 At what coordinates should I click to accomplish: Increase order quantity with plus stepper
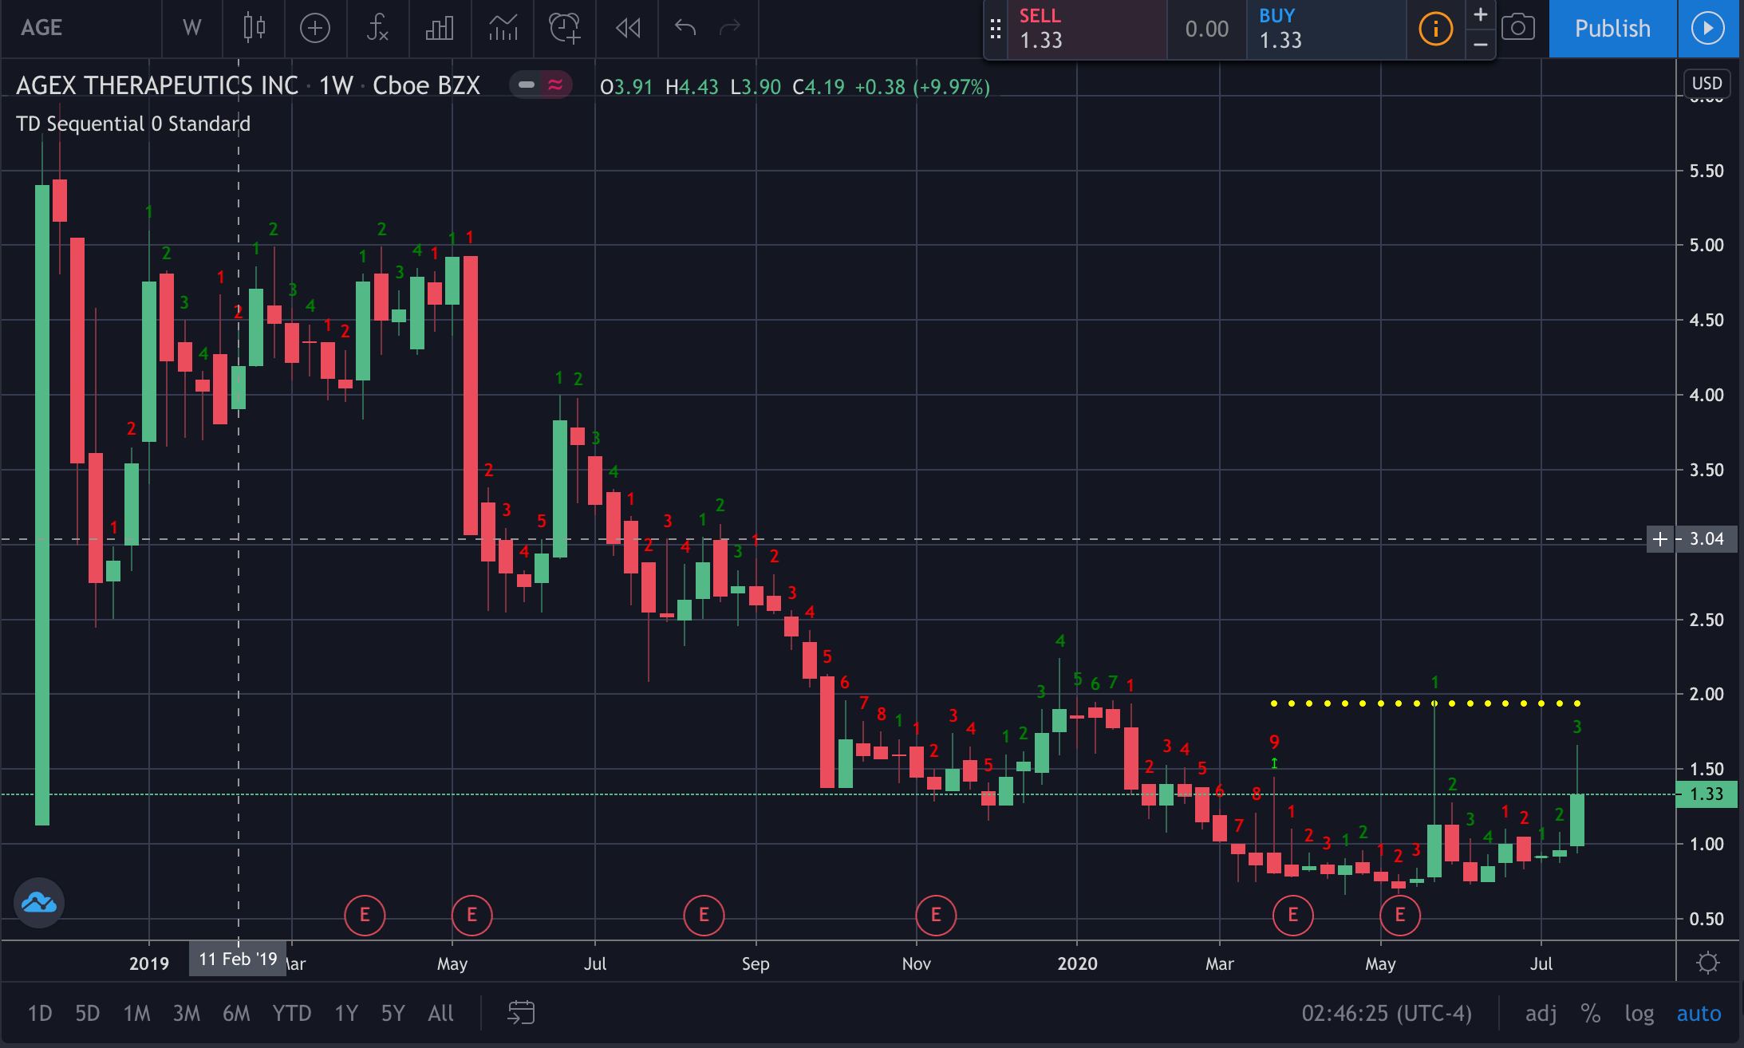[x=1480, y=14]
